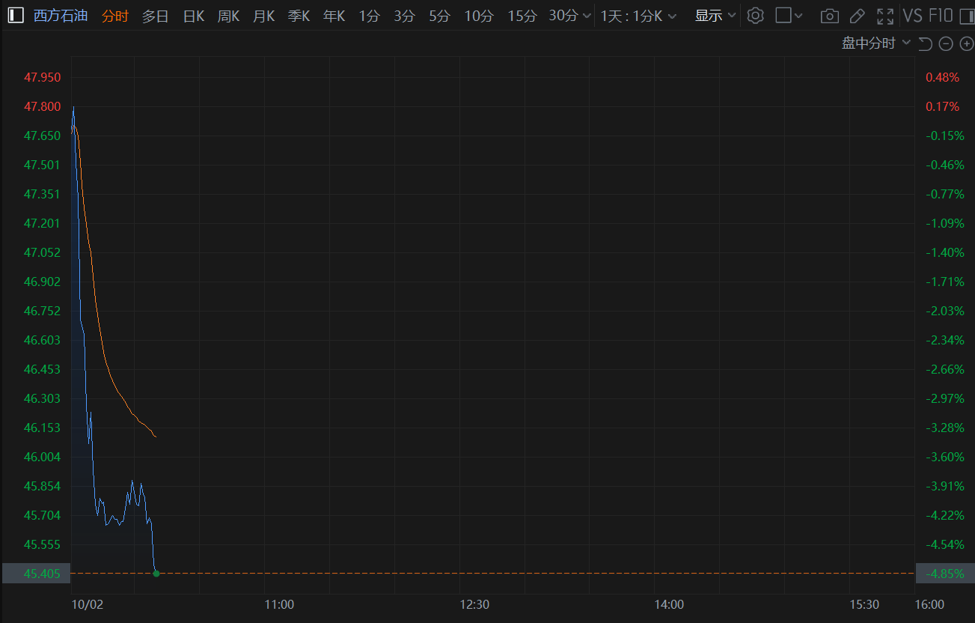This screenshot has width=975, height=623.
Task: Open chart settings gear icon
Action: [755, 16]
